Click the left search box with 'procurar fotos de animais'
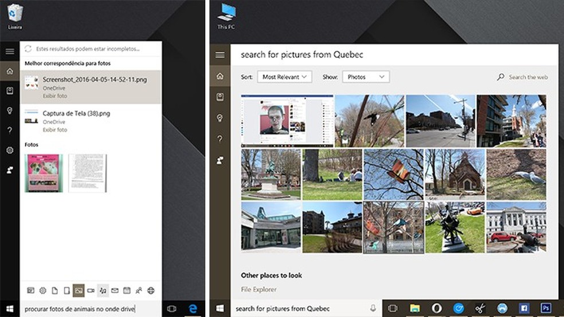 91,309
